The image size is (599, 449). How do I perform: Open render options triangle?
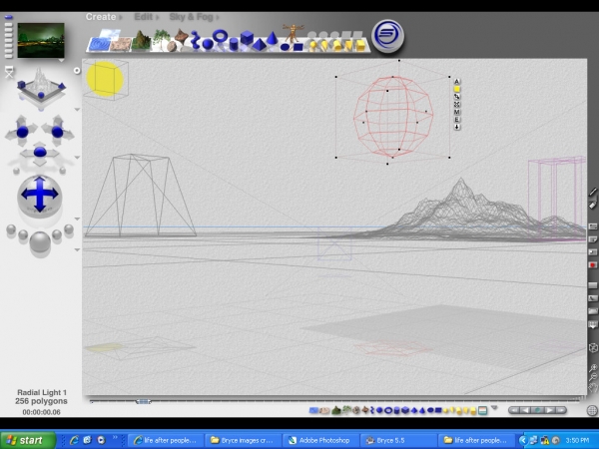(x=77, y=249)
